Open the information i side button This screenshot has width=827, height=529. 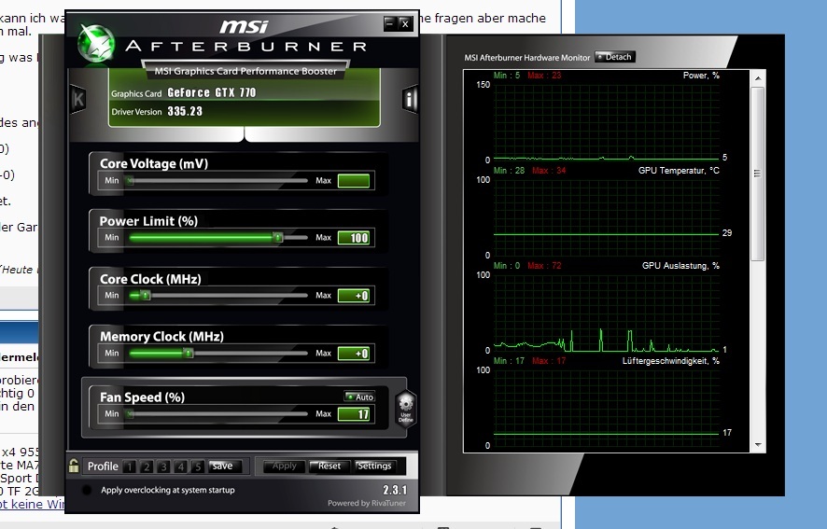click(410, 99)
